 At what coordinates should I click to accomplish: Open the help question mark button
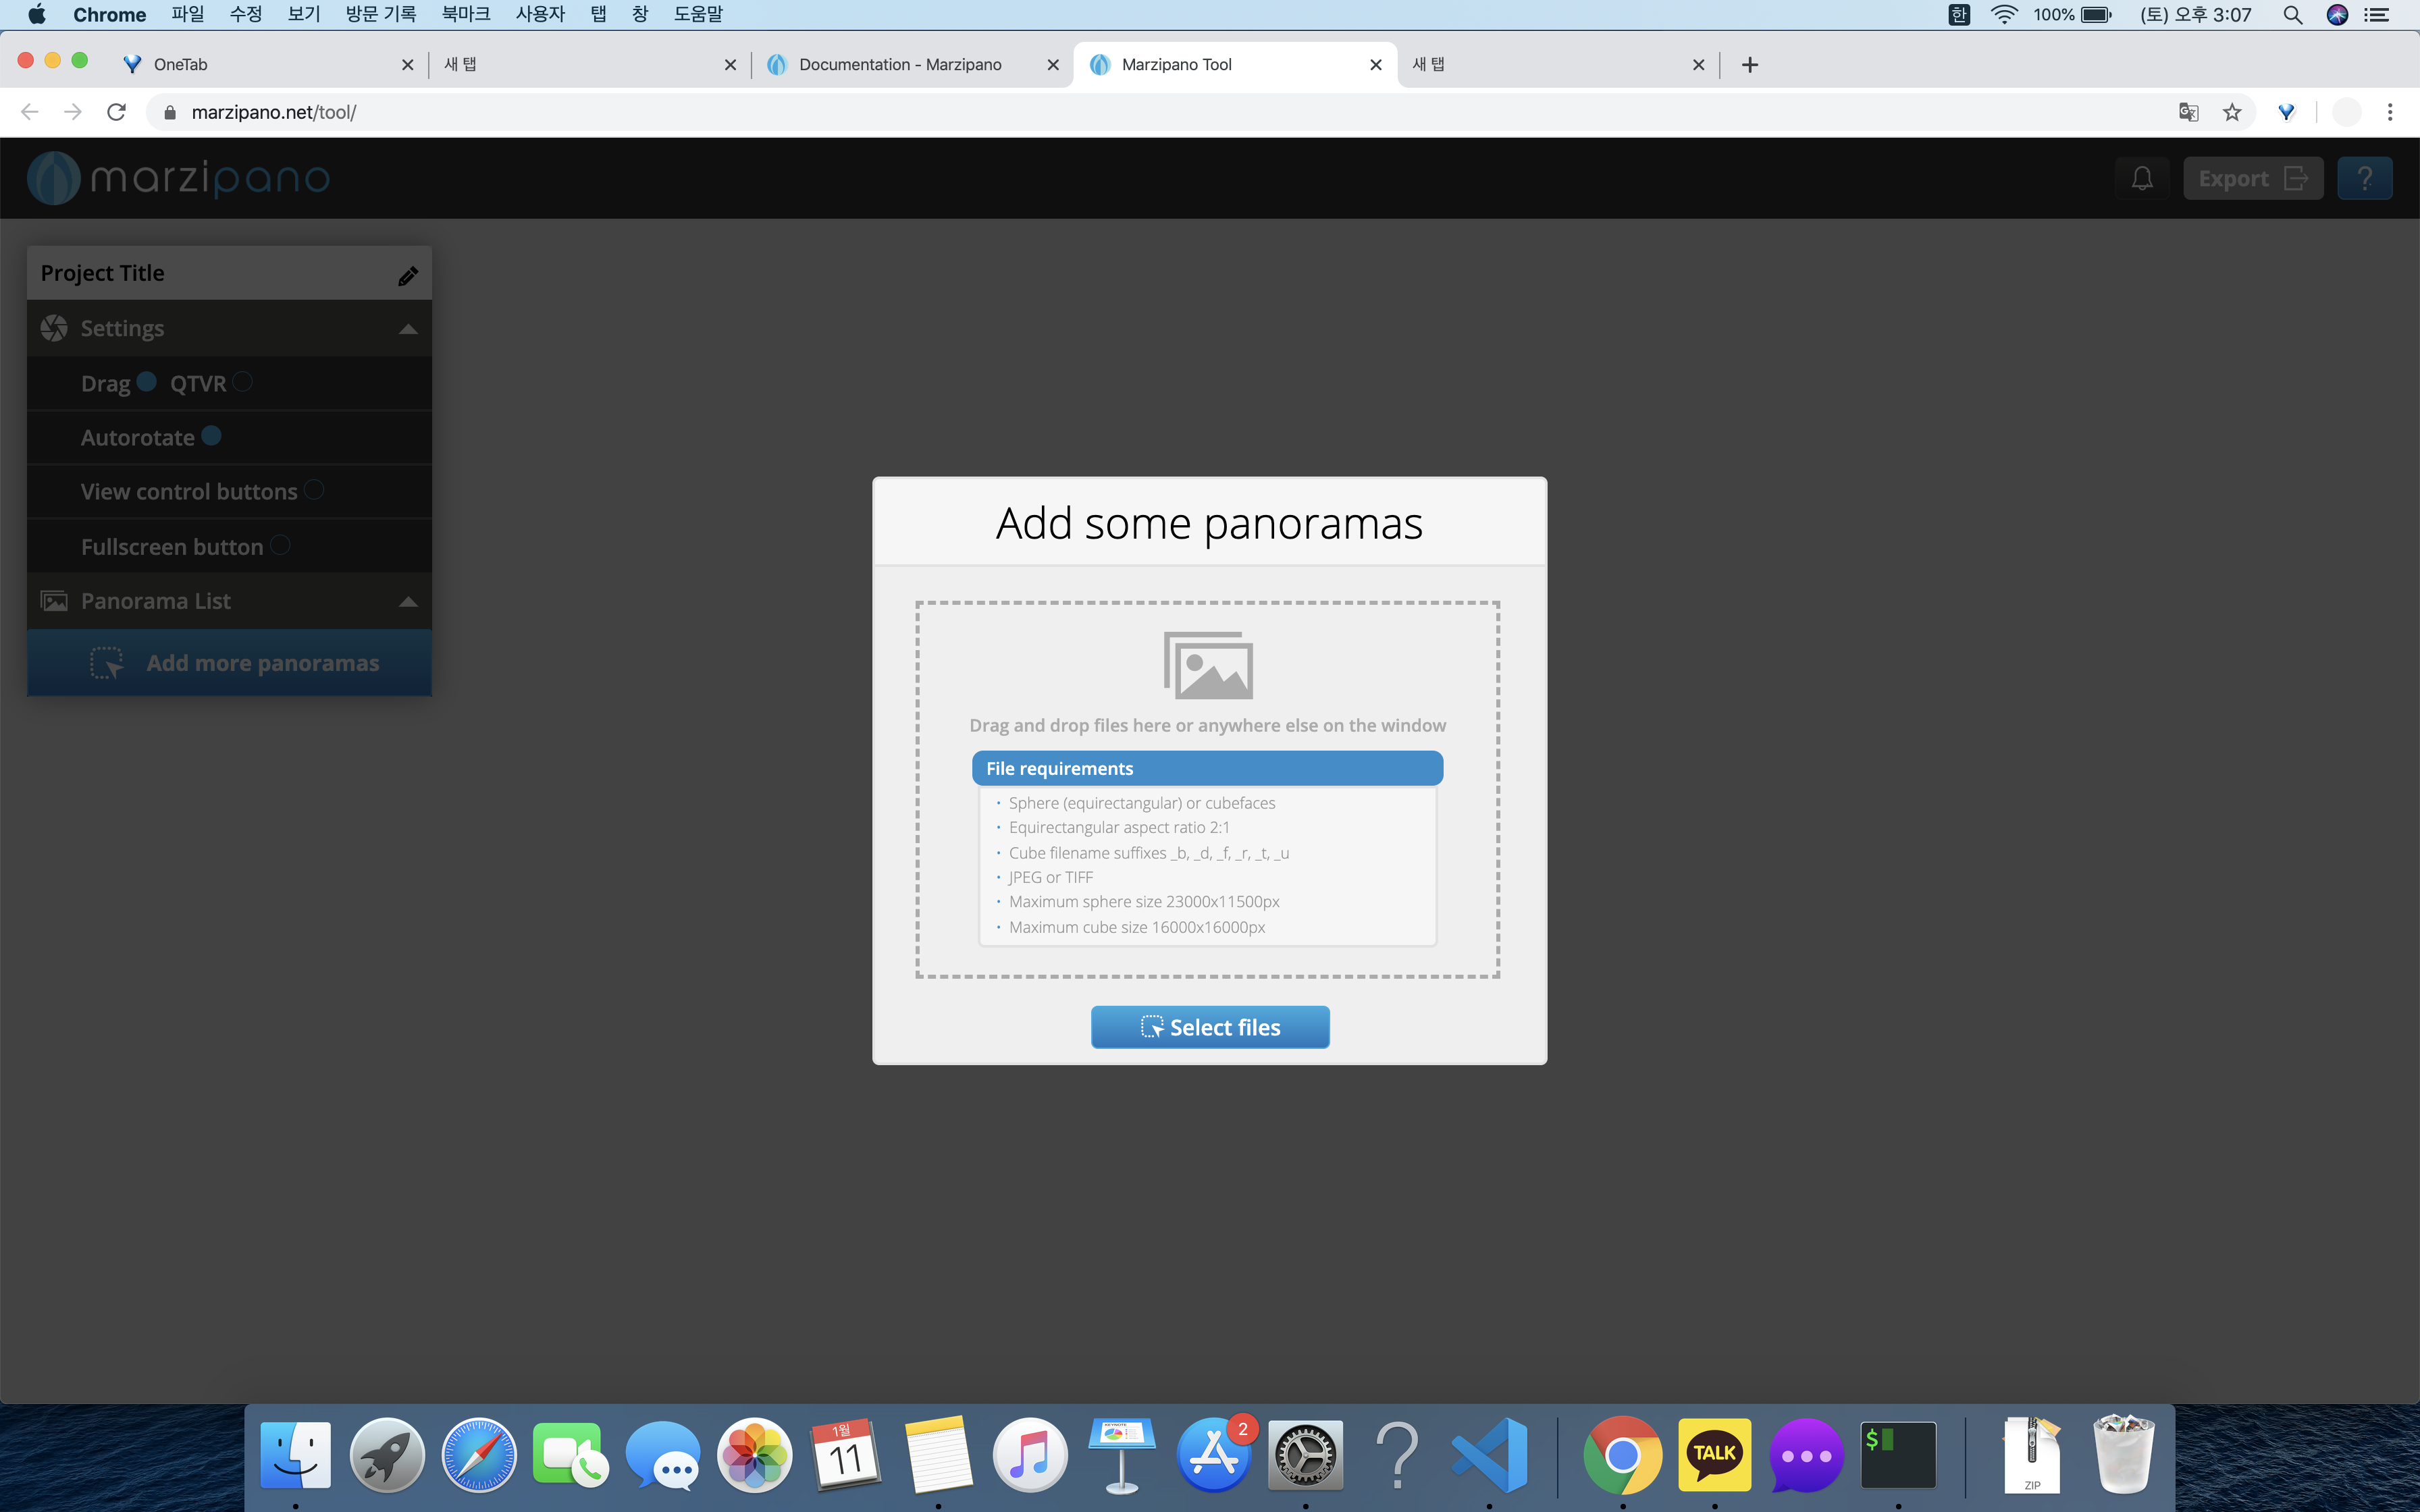[2364, 179]
